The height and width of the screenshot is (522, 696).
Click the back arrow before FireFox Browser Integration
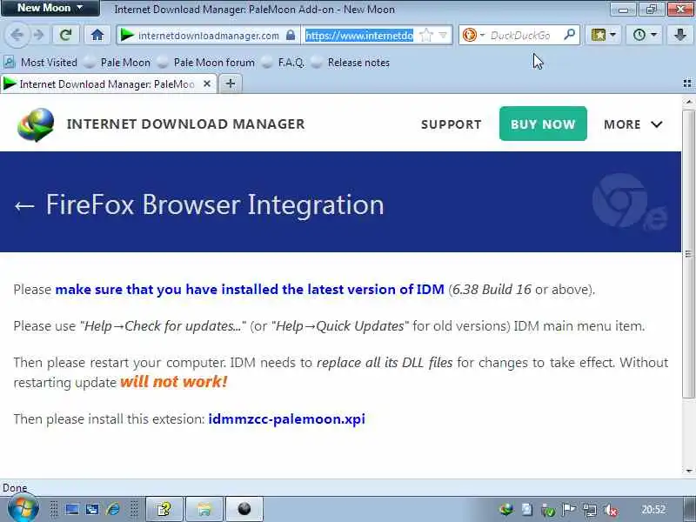[x=24, y=205]
